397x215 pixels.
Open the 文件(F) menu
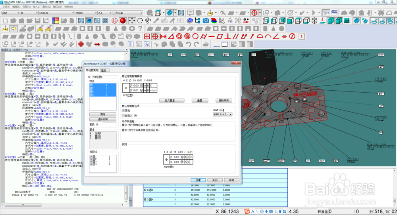6,7
